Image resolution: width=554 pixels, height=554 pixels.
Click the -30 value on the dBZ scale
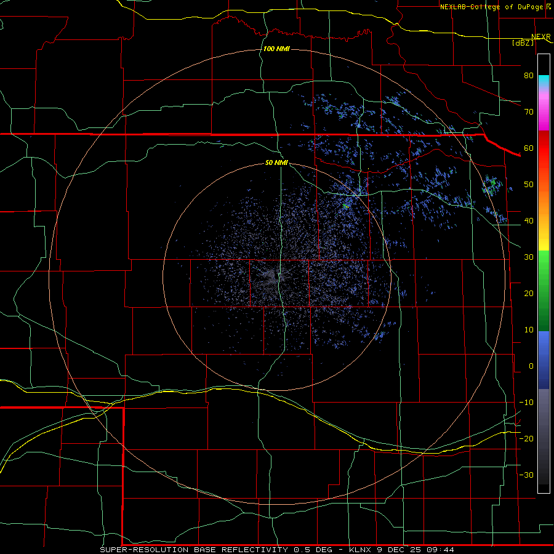[x=526, y=475]
